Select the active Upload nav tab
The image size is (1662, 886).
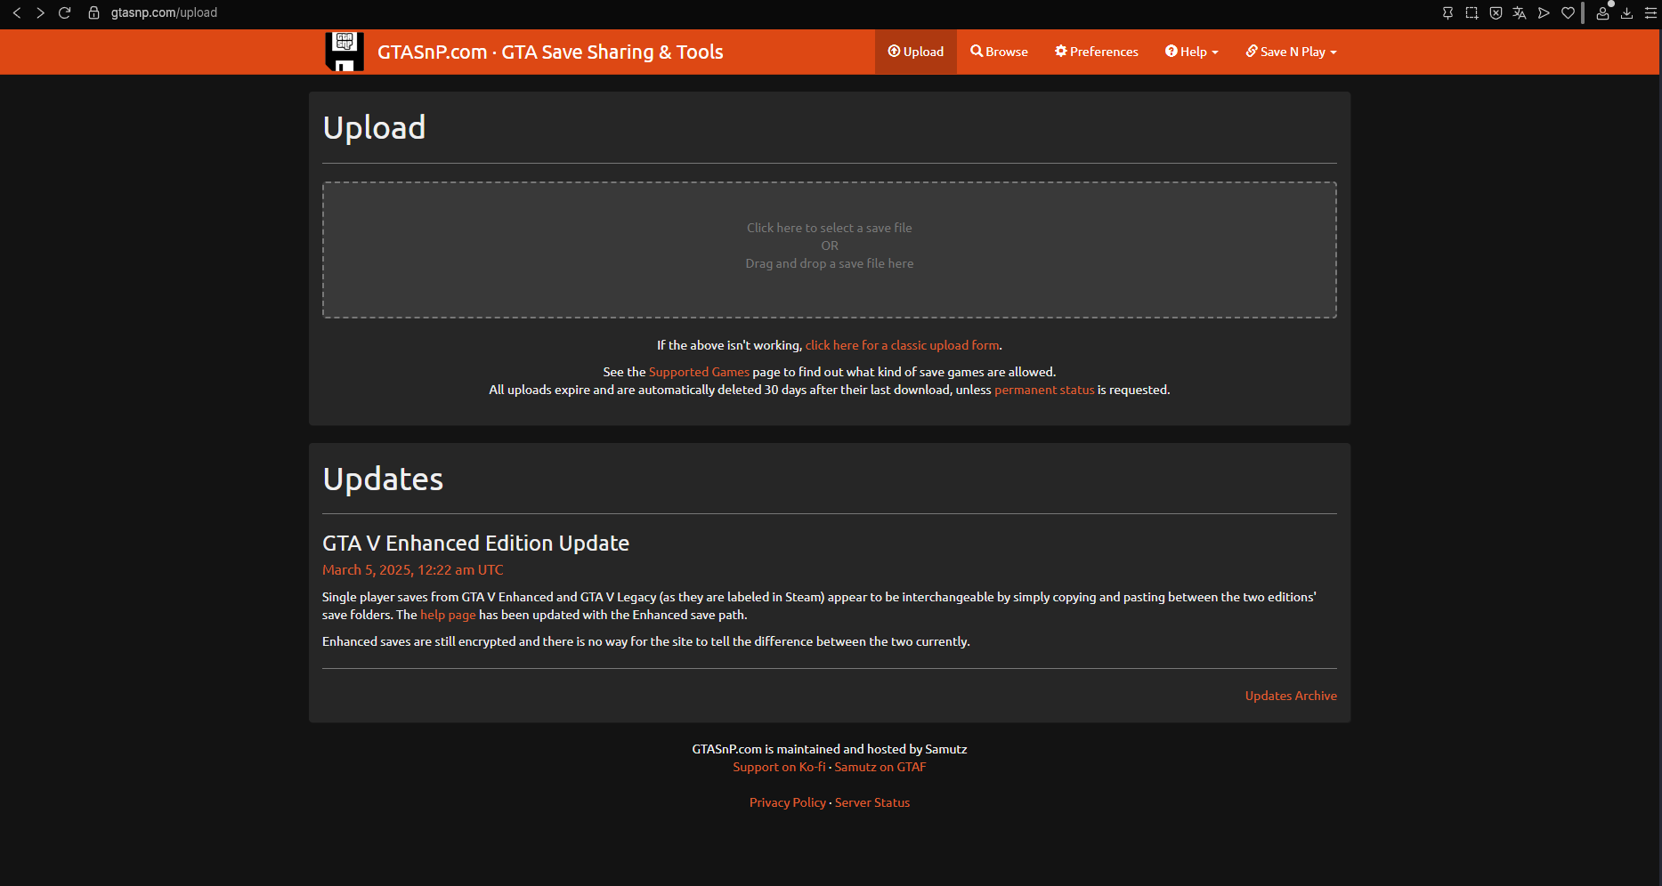click(x=915, y=52)
